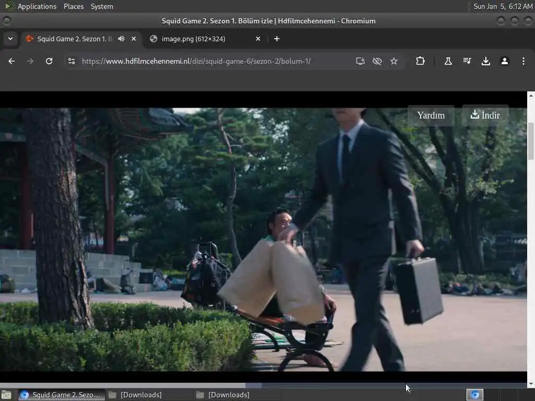Click the İndir download button
Image resolution: width=535 pixels, height=401 pixels.
pyautogui.click(x=485, y=115)
